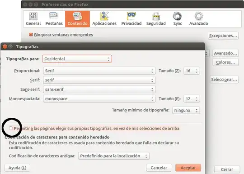Enable Permitir a las páginas elegir tipografías
Image resolution: width=244 pixels, height=174 pixels.
coord(11,128)
